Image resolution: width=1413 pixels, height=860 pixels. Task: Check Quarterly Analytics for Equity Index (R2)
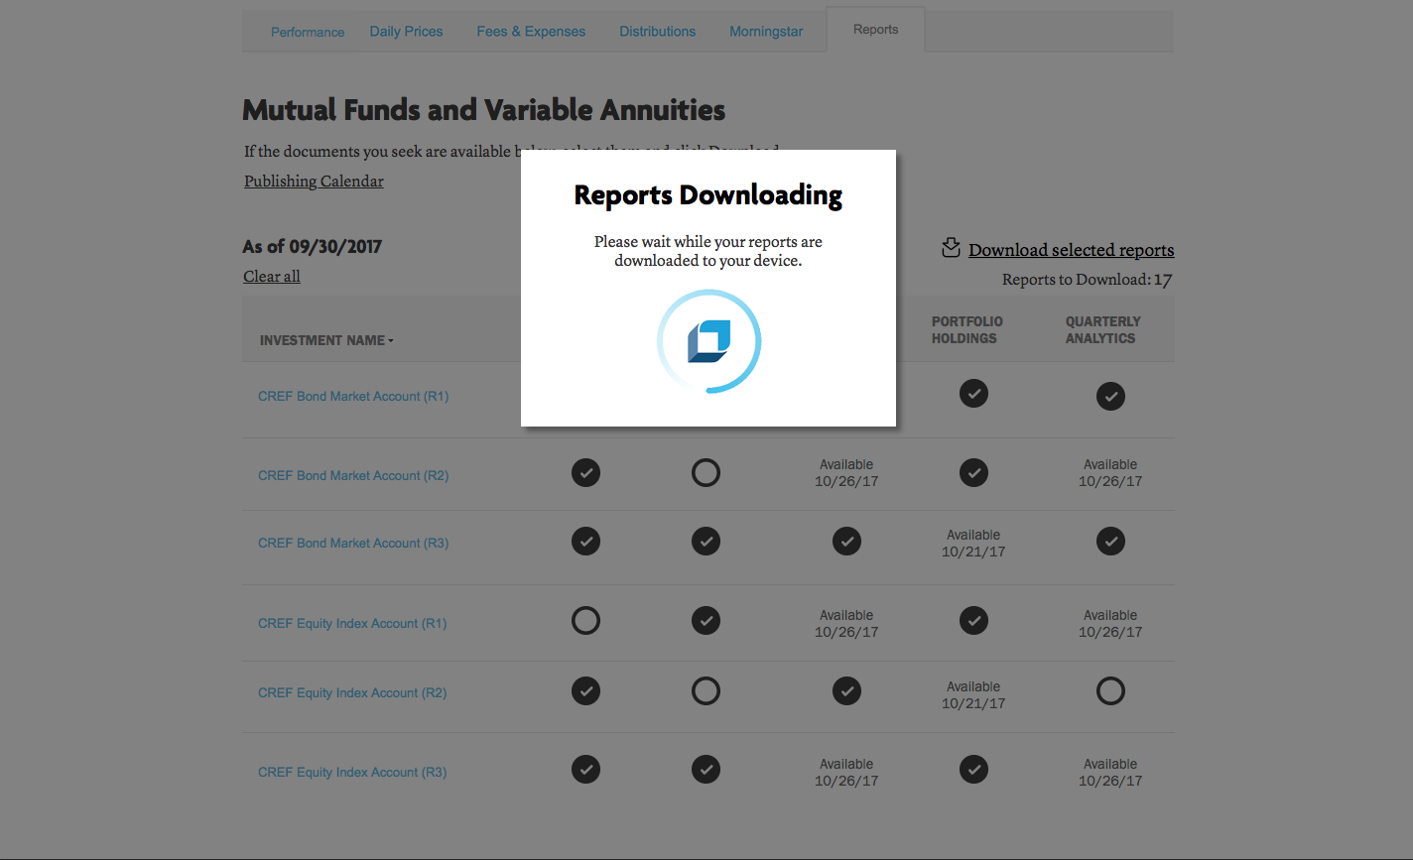click(x=1110, y=690)
